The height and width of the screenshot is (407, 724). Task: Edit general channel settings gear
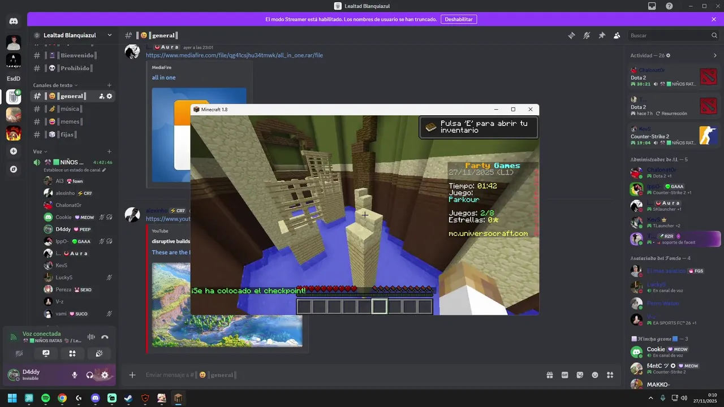[x=109, y=96]
